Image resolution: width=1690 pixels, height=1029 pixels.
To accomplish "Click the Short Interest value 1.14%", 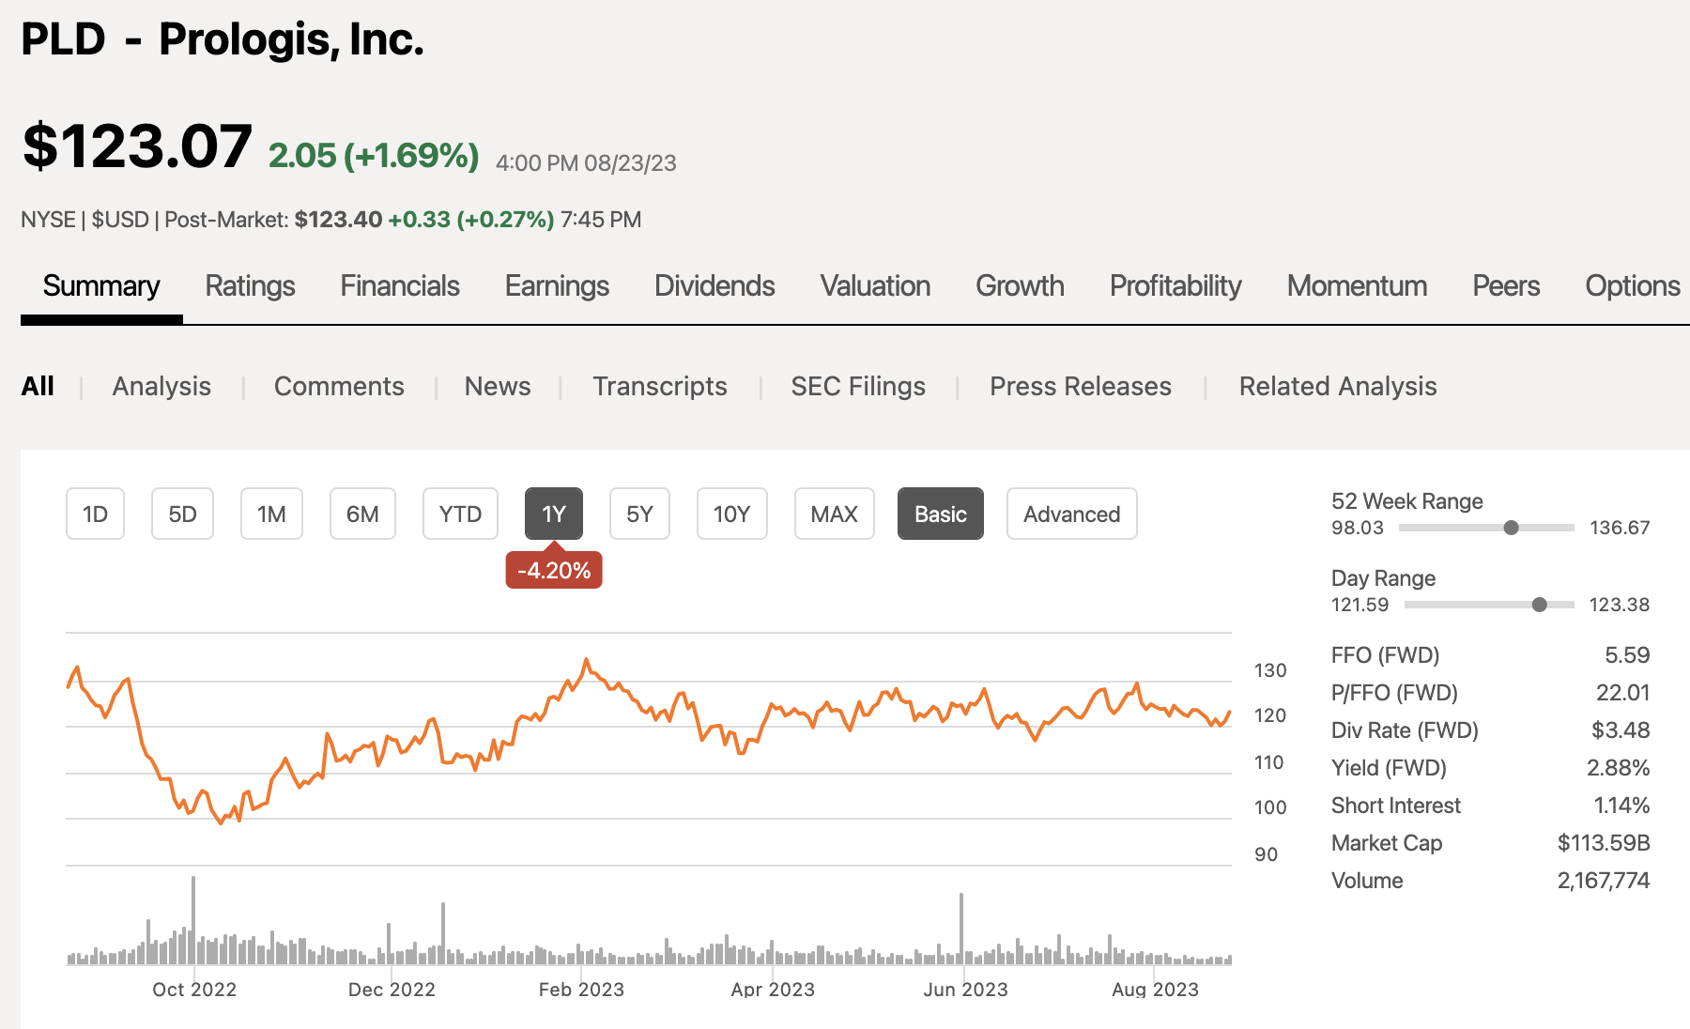I will pos(1621,805).
